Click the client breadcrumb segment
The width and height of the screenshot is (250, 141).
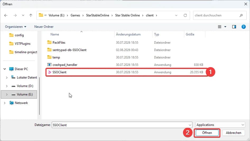150,15
